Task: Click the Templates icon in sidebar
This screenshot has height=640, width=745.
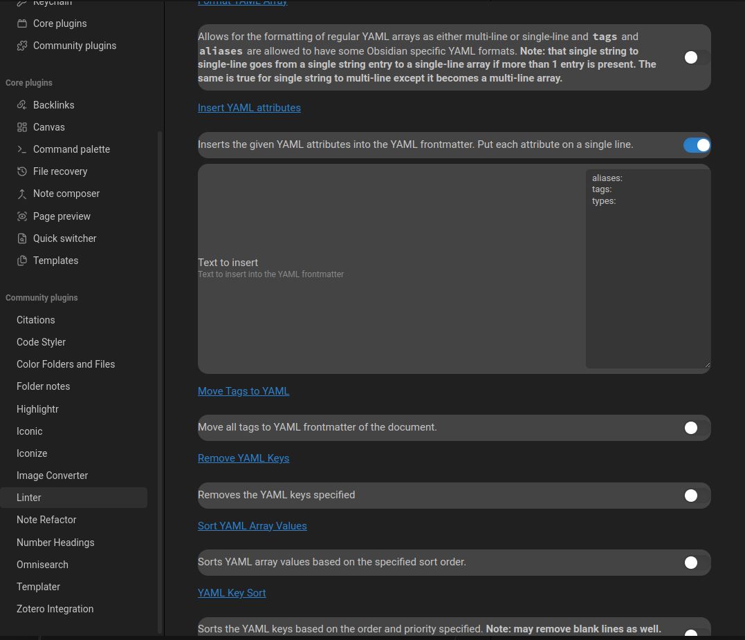Action: [22, 261]
